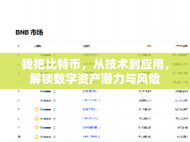The height and width of the screenshot is (142, 190).
Task: Click external-link icon beside row 7 pair
Action: [x=97, y=109]
